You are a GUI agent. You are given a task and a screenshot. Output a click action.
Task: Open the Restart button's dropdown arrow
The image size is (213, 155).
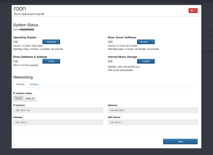pyautogui.click(x=153, y=42)
